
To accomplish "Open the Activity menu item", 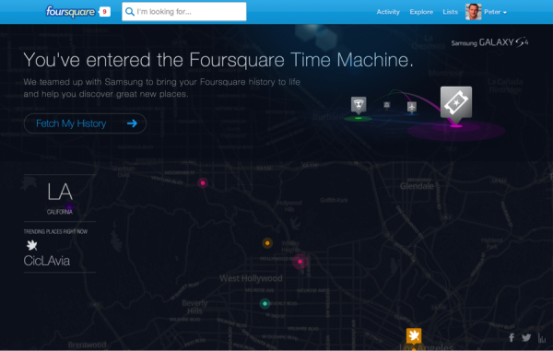I will 388,12.
